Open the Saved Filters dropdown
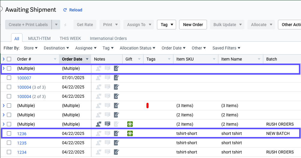 click(x=226, y=48)
